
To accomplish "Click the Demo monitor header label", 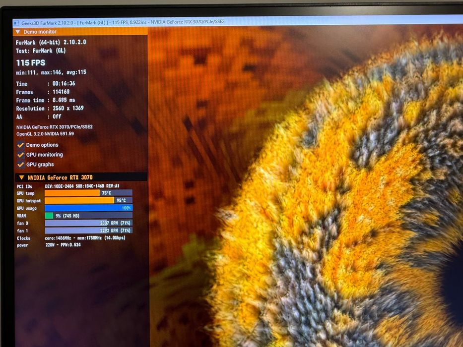I will click(40, 32).
